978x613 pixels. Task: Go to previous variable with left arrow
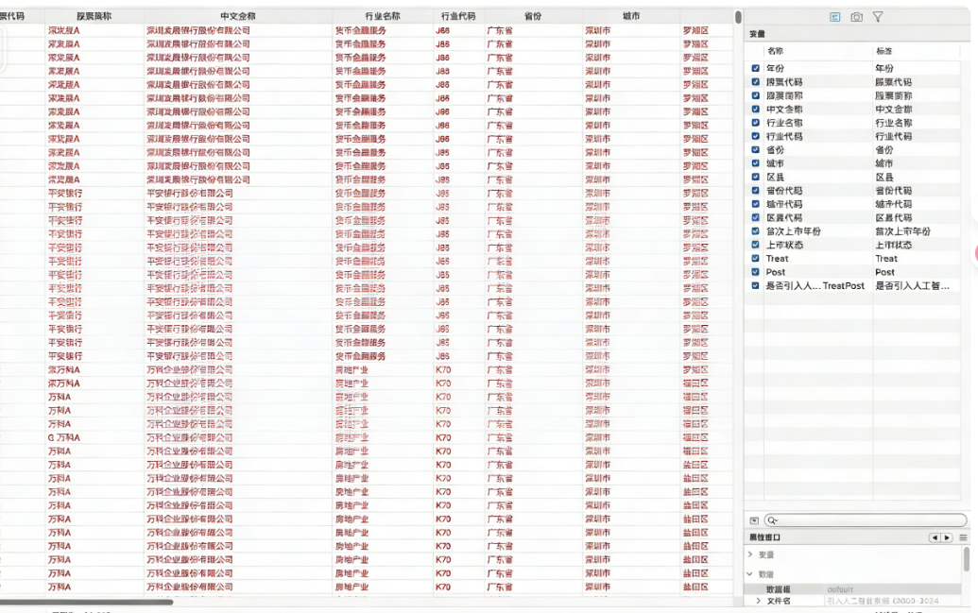point(935,537)
